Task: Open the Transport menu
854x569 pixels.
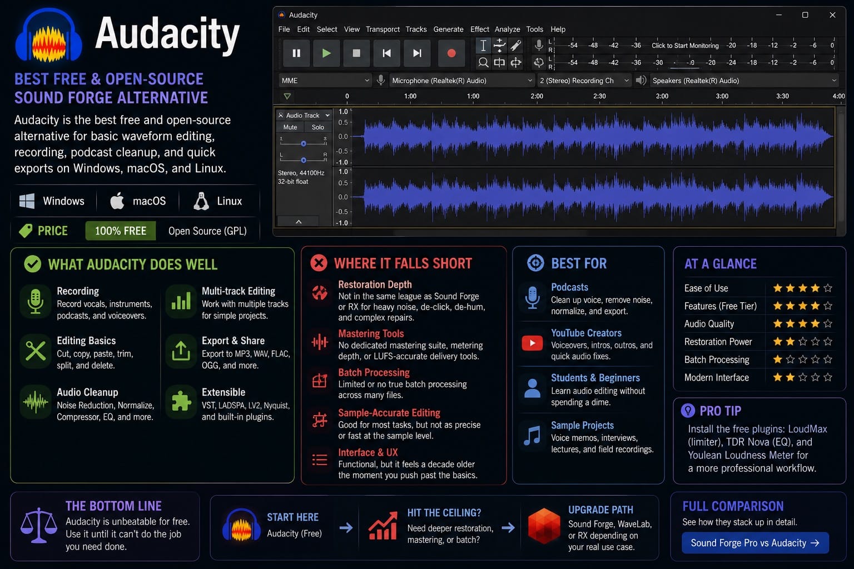Action: pos(383,29)
